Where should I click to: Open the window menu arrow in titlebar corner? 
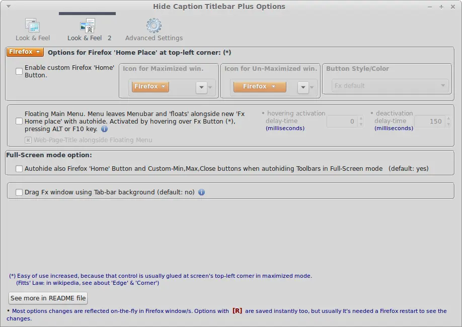click(x=9, y=6)
